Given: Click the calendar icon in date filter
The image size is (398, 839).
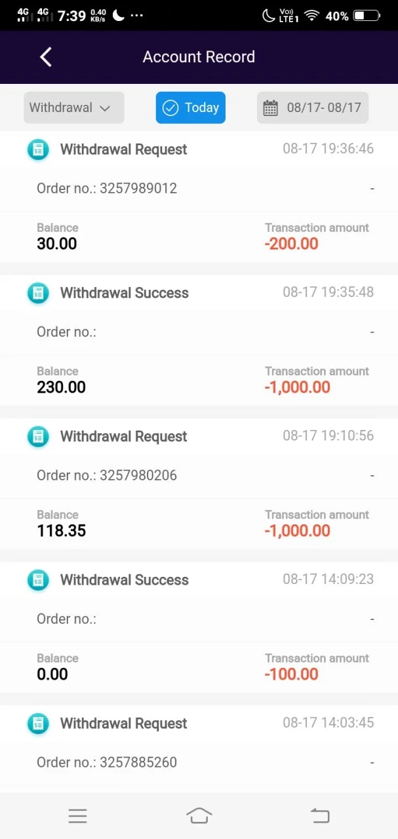Looking at the screenshot, I should tap(270, 108).
